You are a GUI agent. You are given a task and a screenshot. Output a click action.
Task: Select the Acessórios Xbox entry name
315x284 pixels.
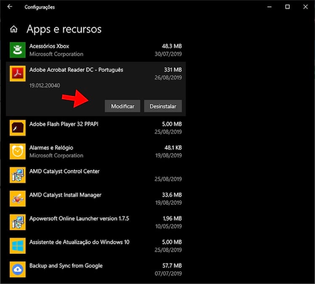49,46
